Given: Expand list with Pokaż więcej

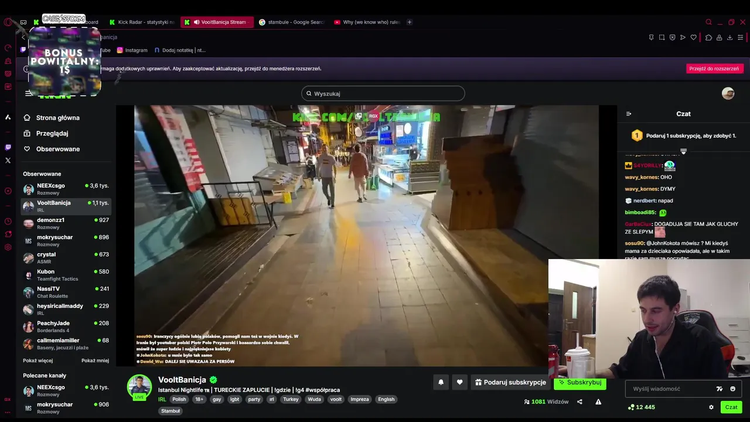Looking at the screenshot, I should pos(38,360).
